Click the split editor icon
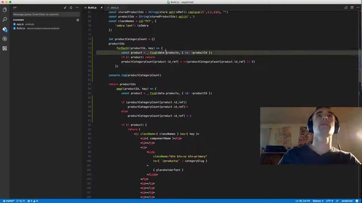 [352, 7]
